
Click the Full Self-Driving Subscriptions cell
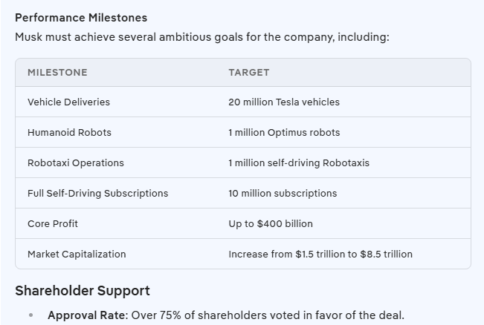point(97,193)
